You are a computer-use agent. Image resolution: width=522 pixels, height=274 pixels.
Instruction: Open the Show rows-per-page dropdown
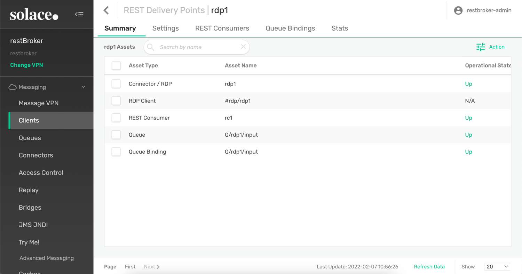point(497,267)
